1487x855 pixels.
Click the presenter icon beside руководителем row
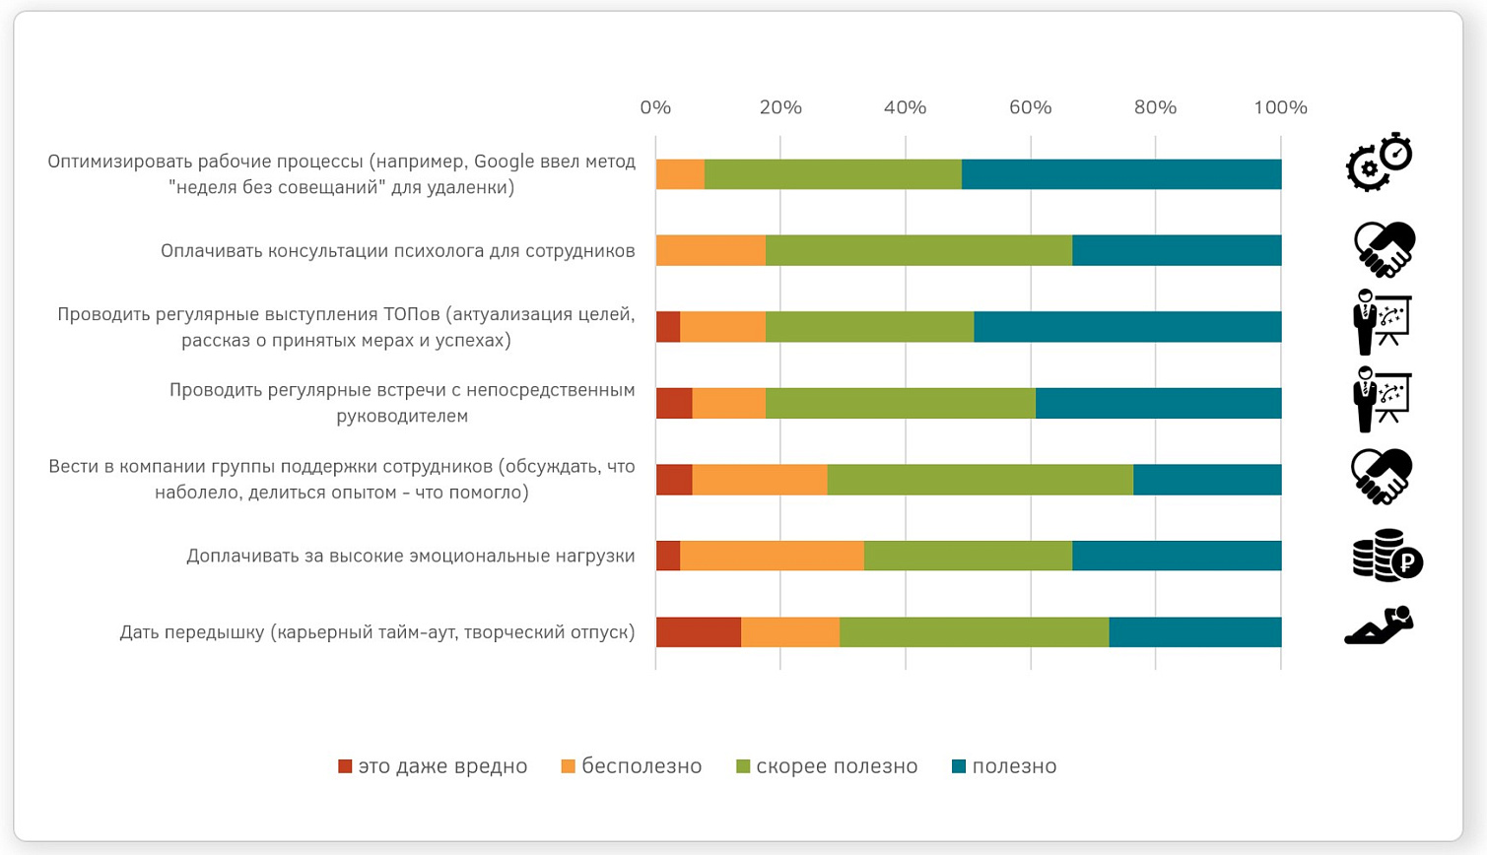tap(1383, 399)
